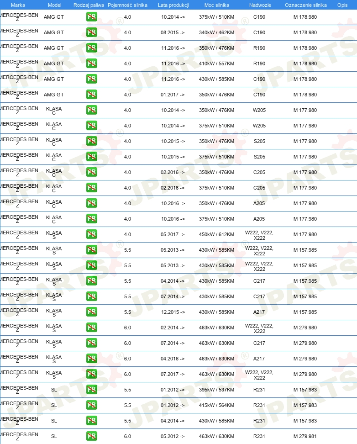Click 'M 279.980' in the 04.2016 row

[x=305, y=359]
